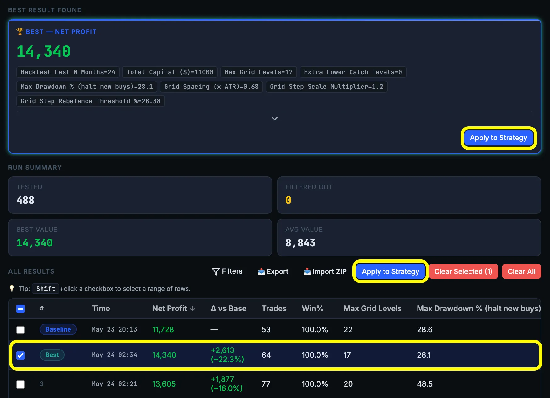The height and width of the screenshot is (398, 550).
Task: Sort by Trades column header
Action: [x=274, y=309]
